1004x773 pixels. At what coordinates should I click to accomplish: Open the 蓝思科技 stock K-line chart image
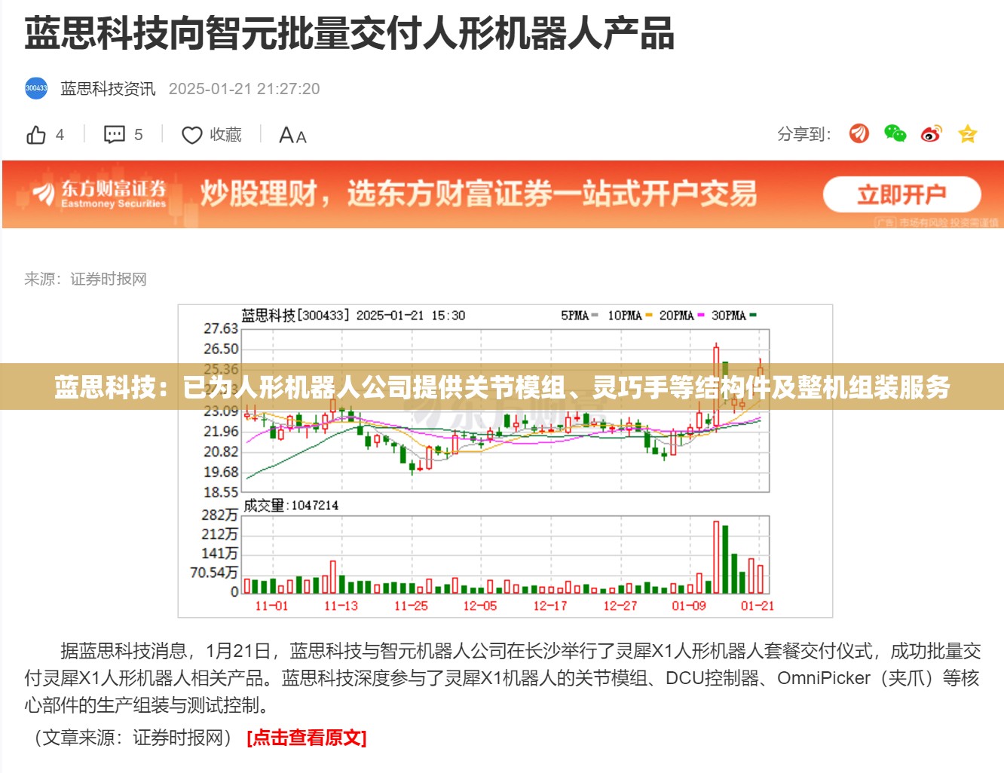coord(505,461)
